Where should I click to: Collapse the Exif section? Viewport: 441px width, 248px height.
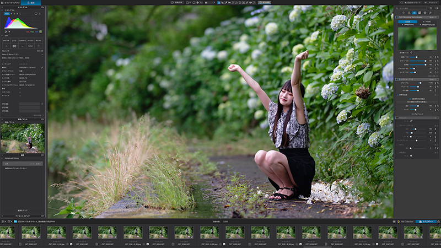tap(2, 36)
